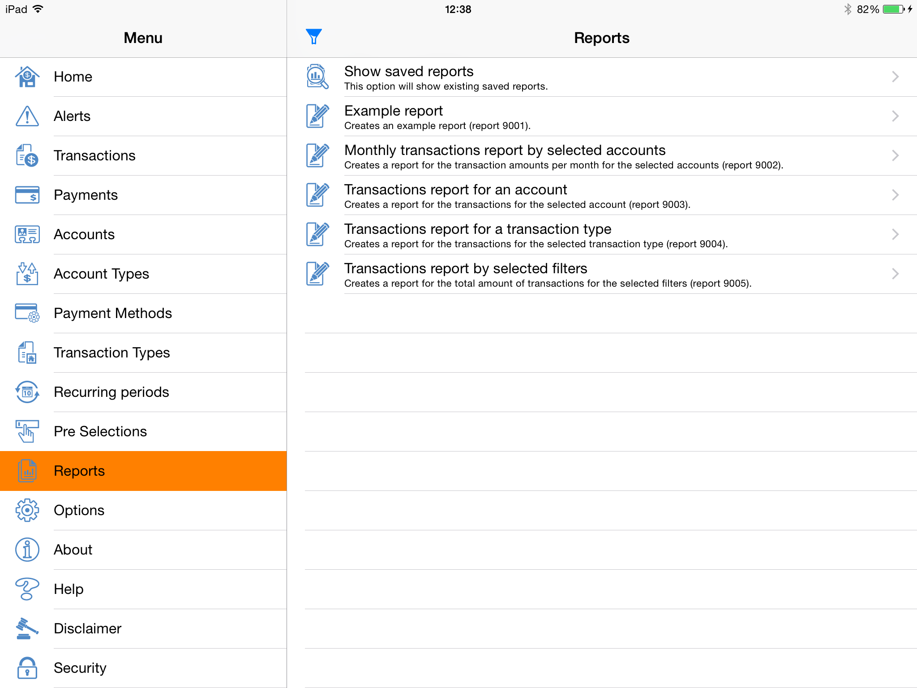Click the Transactions menu icon
The image size is (917, 688).
pyautogui.click(x=27, y=155)
